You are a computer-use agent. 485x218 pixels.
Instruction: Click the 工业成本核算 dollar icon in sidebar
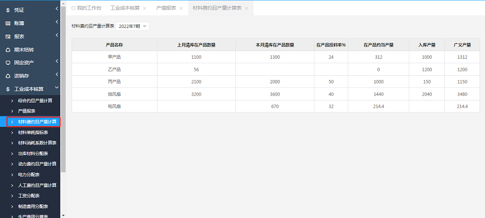click(x=8, y=89)
